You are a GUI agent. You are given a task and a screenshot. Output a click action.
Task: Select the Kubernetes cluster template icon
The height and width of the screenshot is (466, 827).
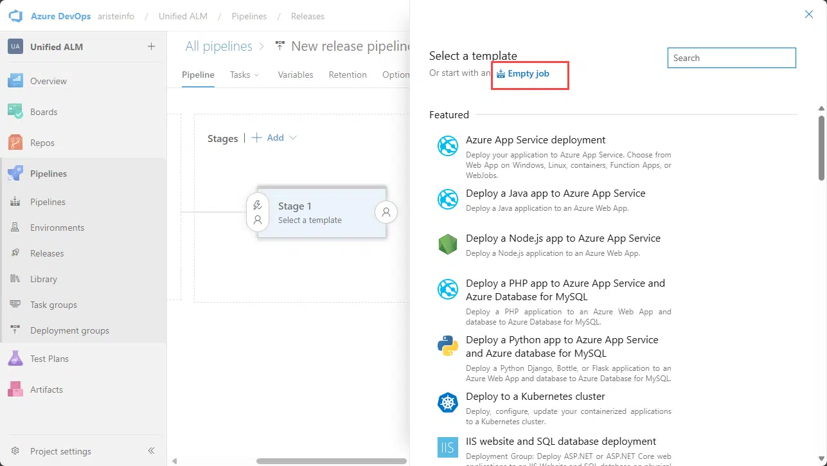pyautogui.click(x=447, y=403)
